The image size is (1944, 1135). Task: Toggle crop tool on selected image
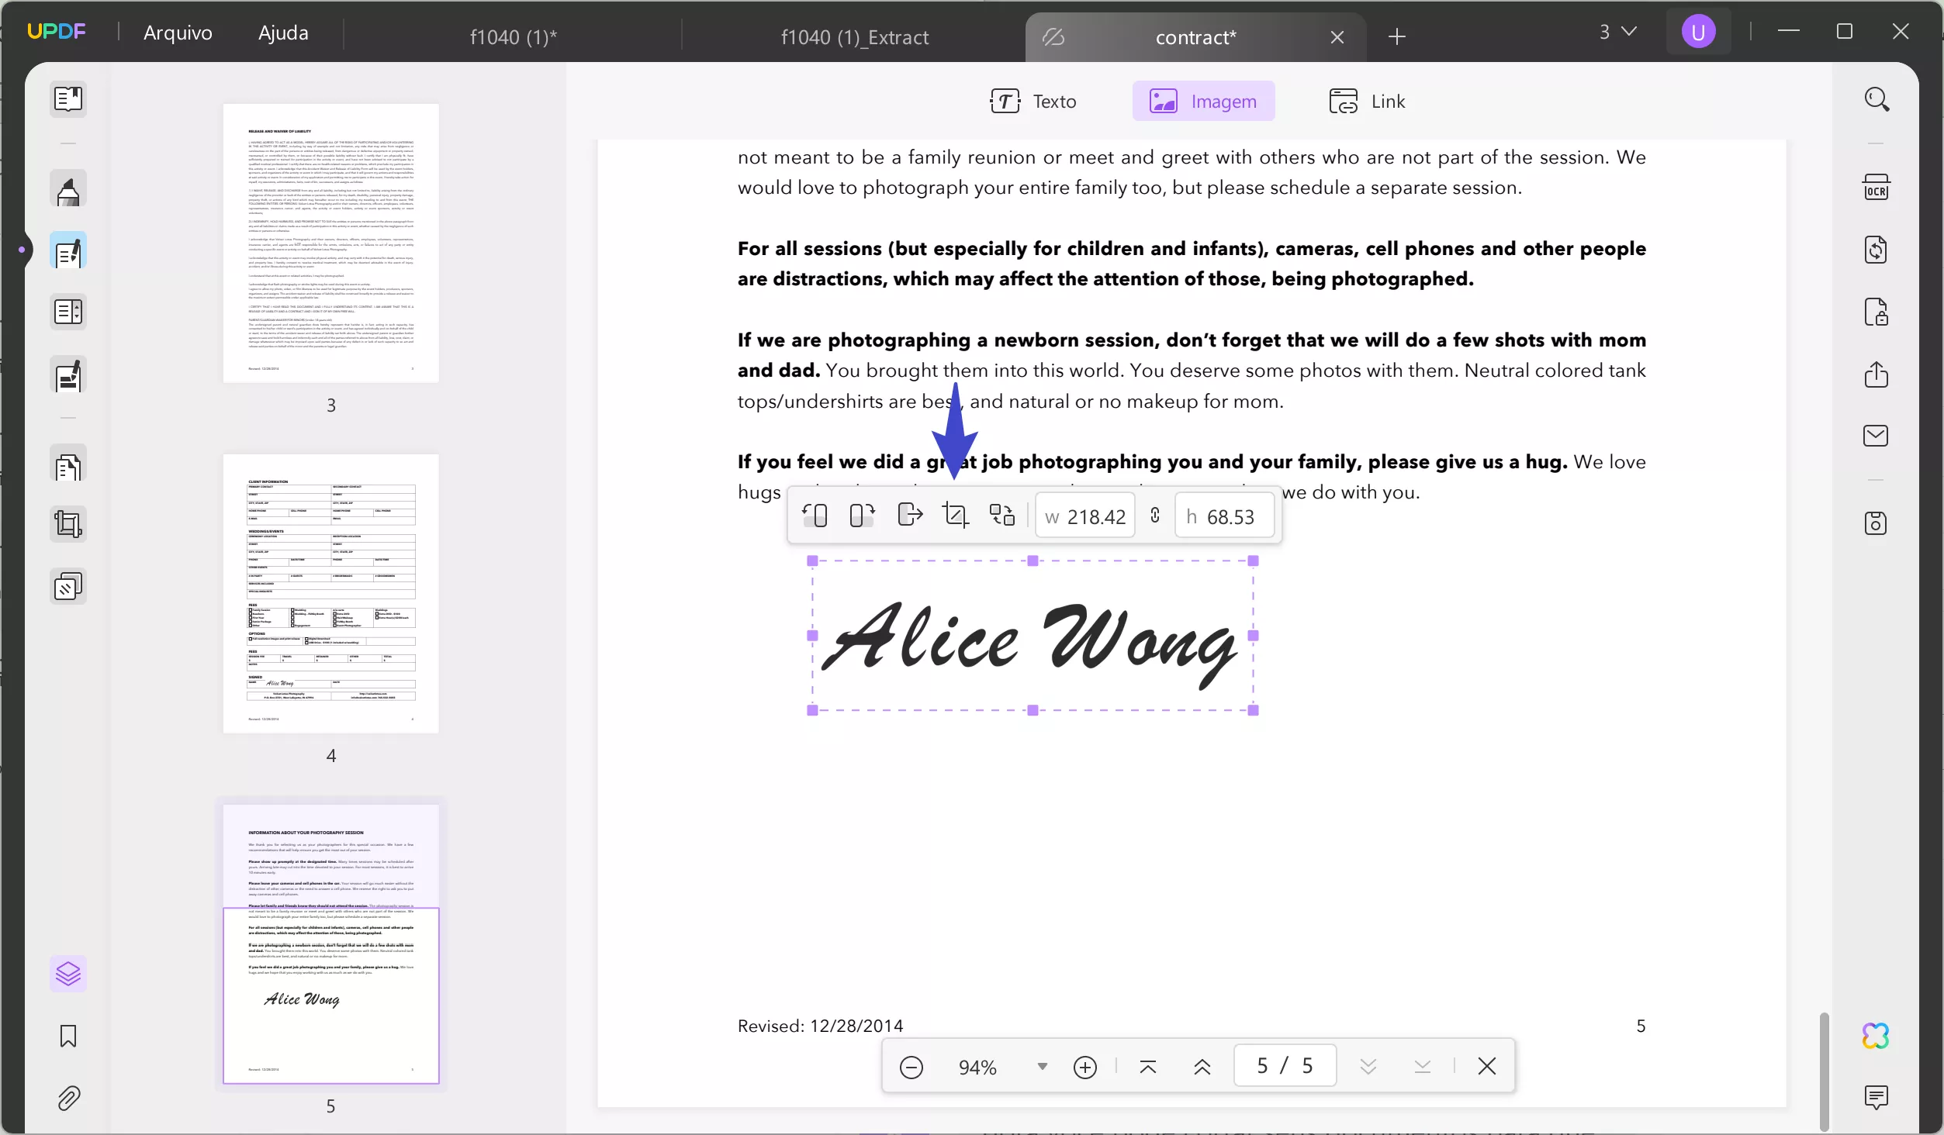tap(956, 515)
